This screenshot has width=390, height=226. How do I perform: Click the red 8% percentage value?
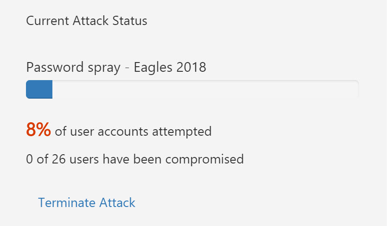(38, 131)
